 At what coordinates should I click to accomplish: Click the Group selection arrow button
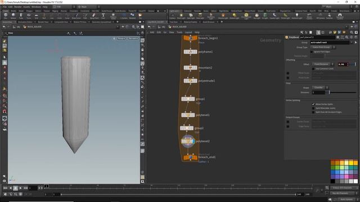tap(356, 43)
